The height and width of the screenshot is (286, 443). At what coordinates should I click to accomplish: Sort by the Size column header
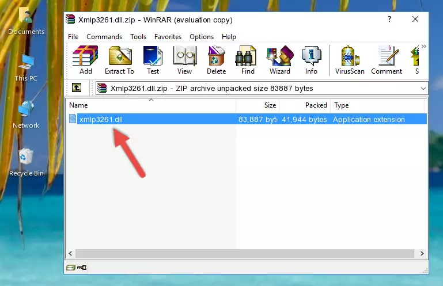pos(258,105)
